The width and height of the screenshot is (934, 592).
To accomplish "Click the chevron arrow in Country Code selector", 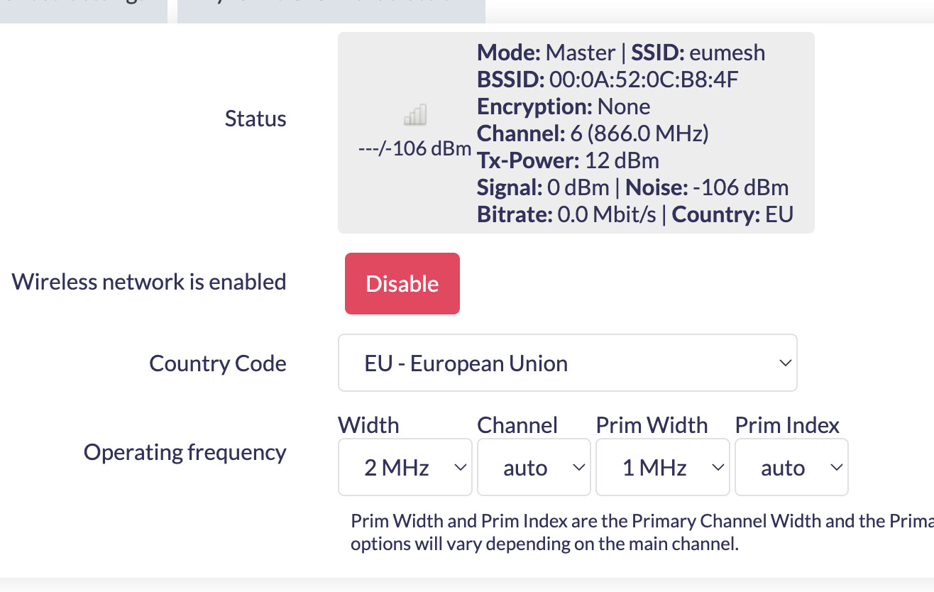I will (785, 363).
